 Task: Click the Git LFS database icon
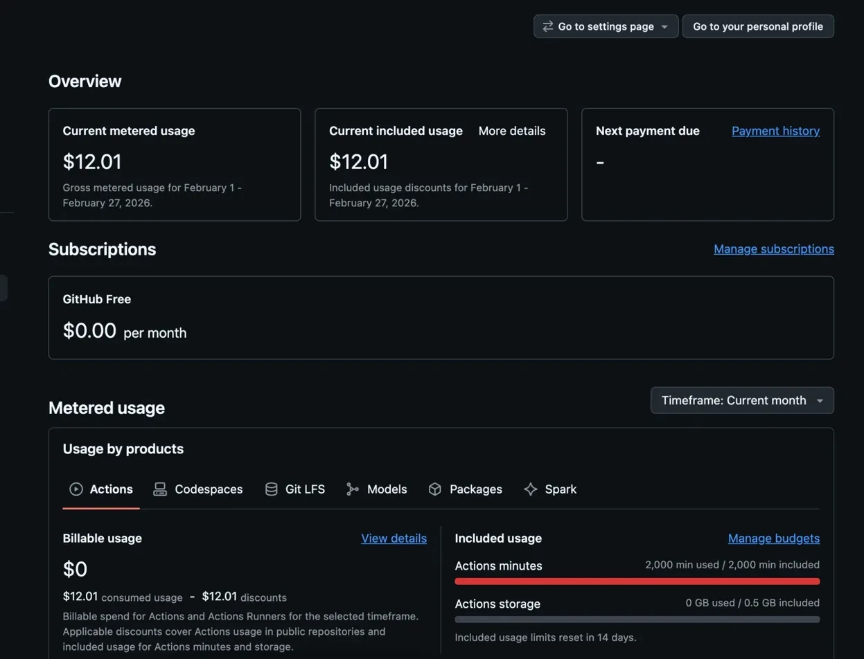tap(270, 489)
